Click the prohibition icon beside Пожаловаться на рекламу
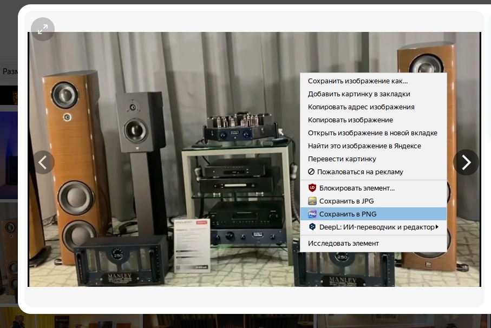491x328 pixels. (311, 172)
